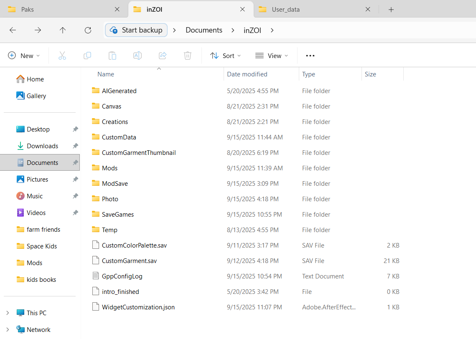
Task: Open the See more ellipsis menu
Action: 310,56
